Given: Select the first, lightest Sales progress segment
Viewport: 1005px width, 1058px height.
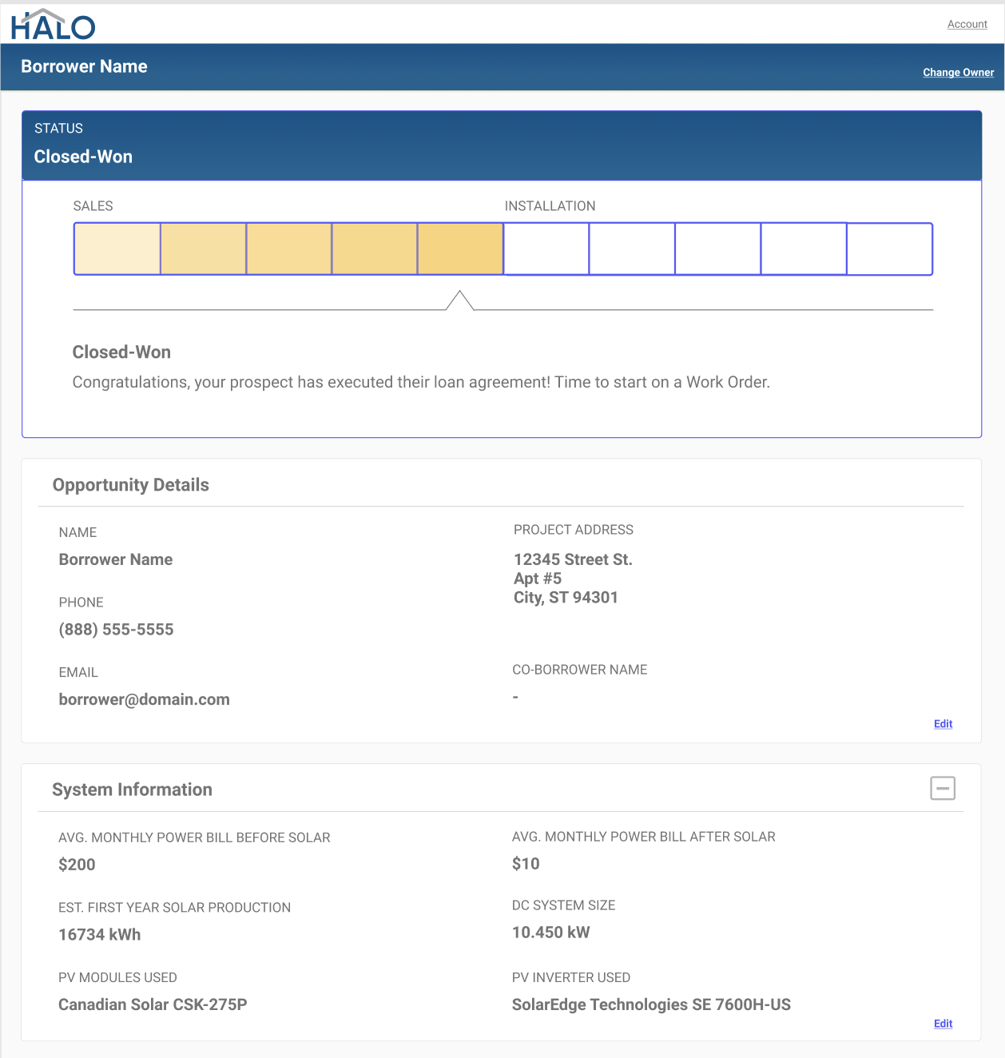Looking at the screenshot, I should (x=117, y=249).
